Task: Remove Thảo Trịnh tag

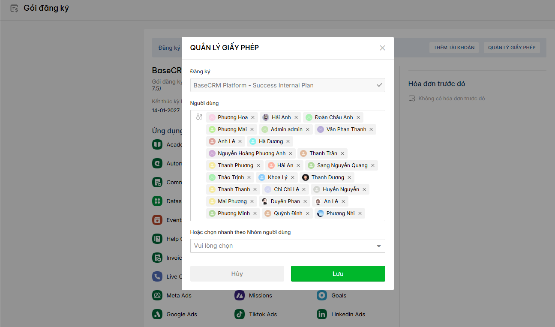Action: pos(249,177)
